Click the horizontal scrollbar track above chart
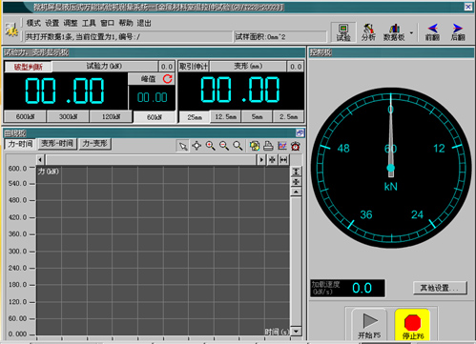Screen dimensions: 476x344 pyautogui.click(x=152, y=159)
